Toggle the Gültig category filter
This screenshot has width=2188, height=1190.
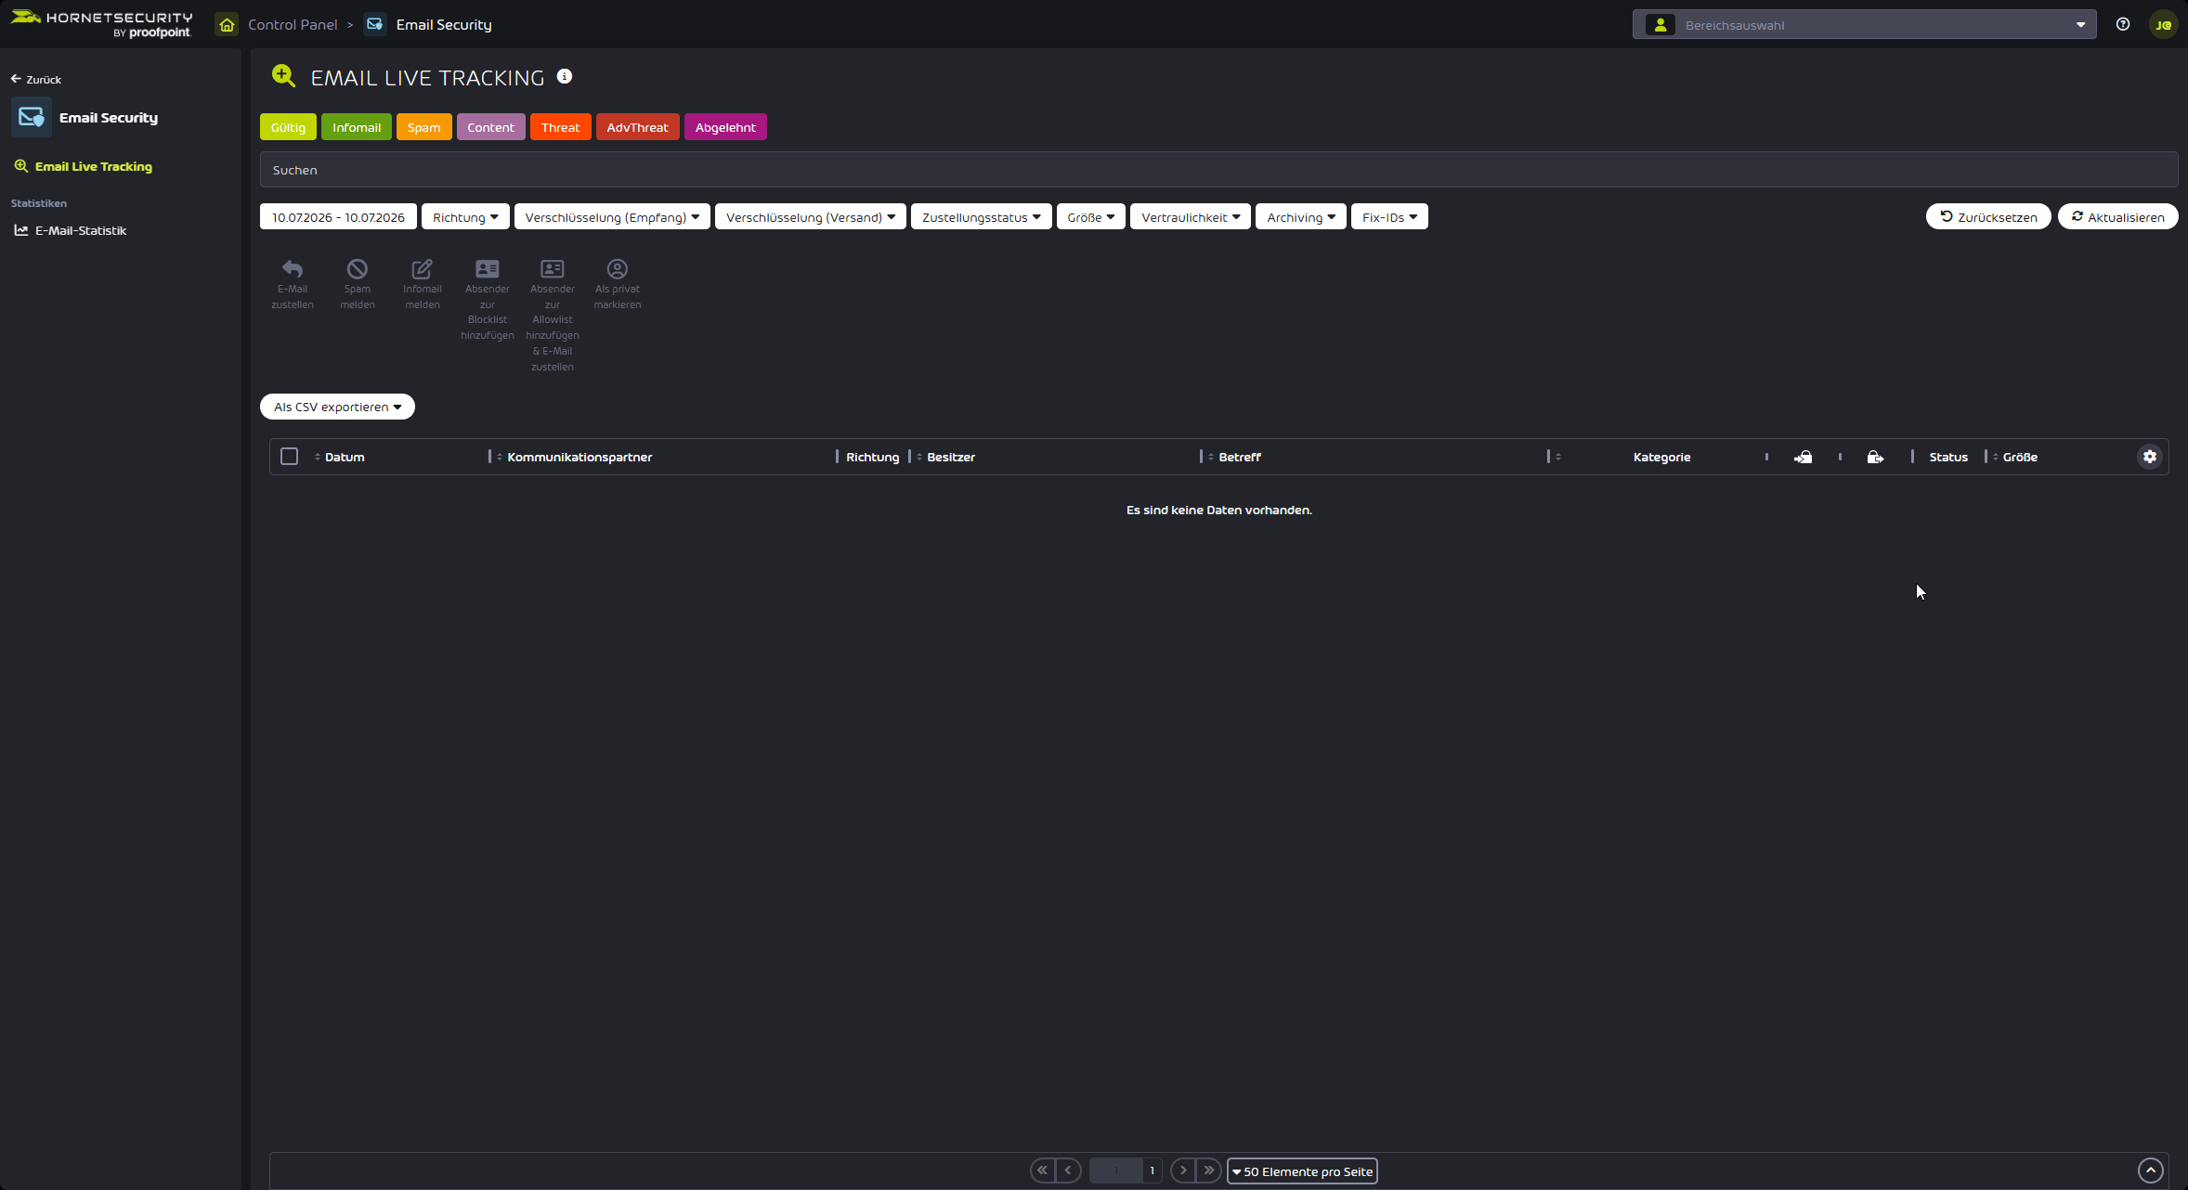[x=288, y=127]
